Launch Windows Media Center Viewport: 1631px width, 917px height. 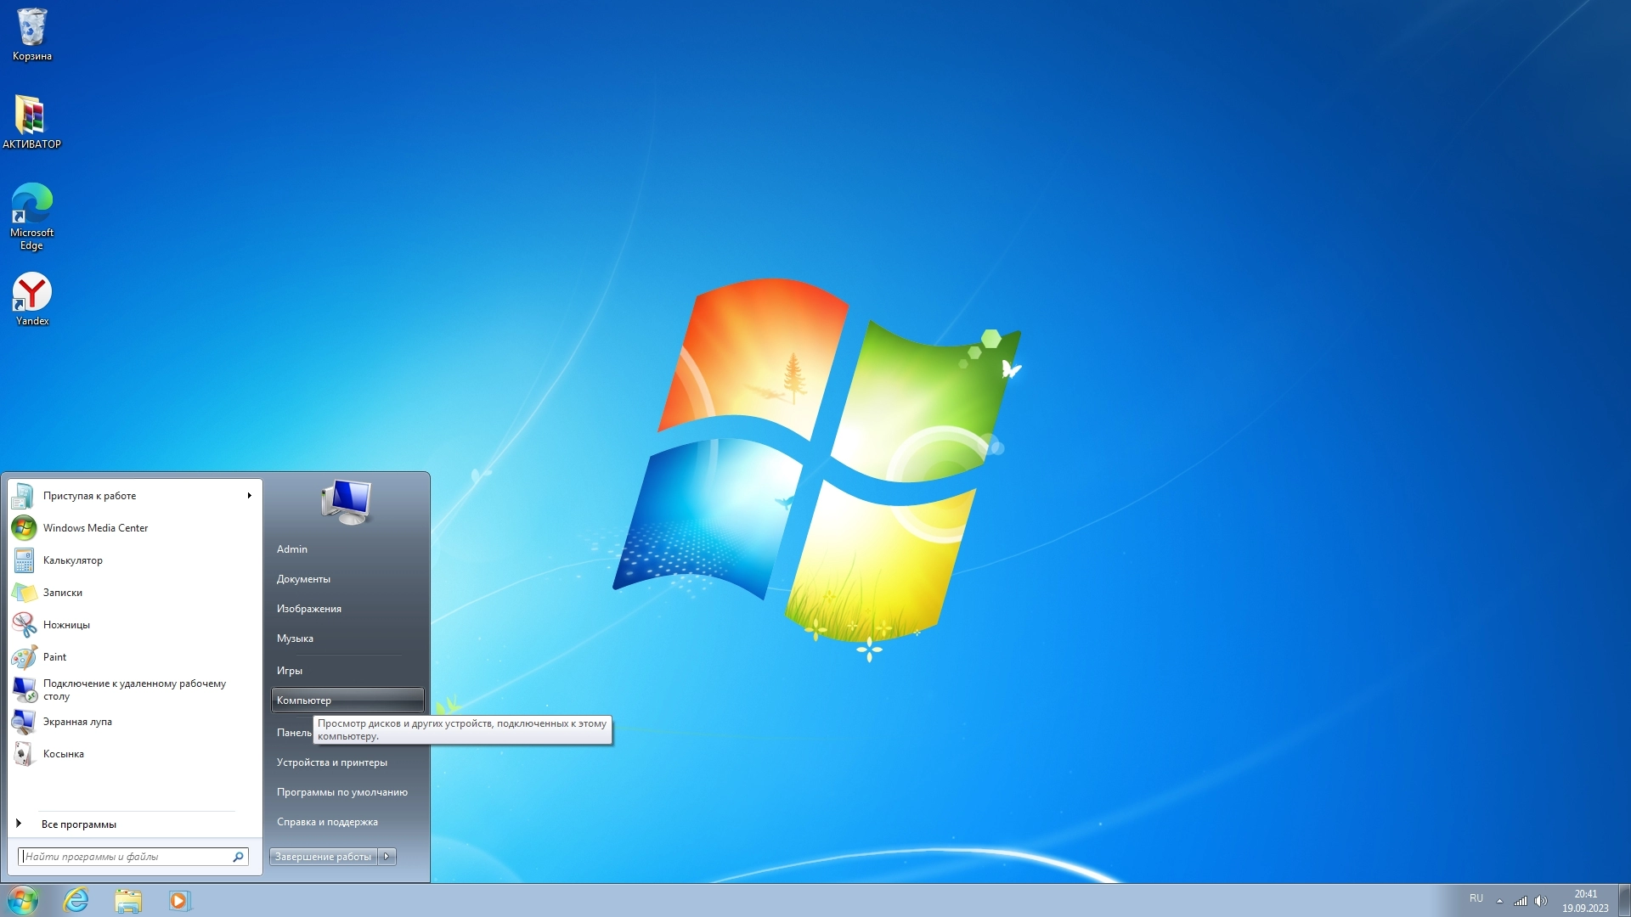(x=96, y=527)
